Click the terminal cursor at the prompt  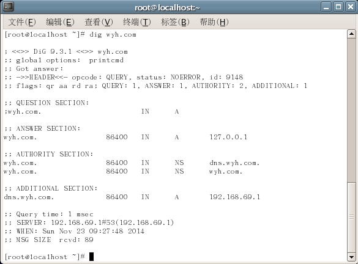(x=91, y=257)
